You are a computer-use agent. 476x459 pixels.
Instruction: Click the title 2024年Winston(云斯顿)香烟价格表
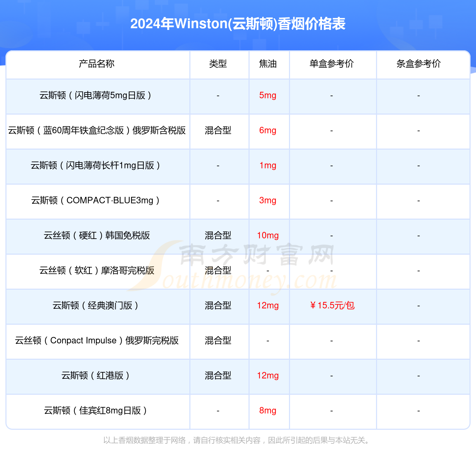coord(238,24)
